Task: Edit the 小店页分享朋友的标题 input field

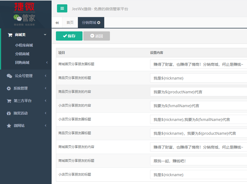Action: [198, 175]
